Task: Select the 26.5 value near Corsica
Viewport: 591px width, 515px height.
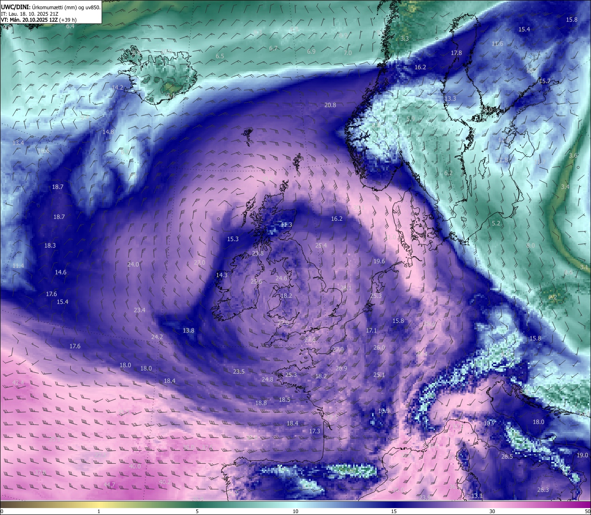Action: (x=507, y=456)
